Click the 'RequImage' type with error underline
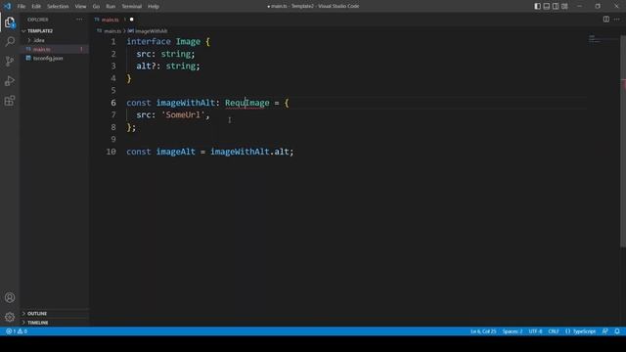The width and height of the screenshot is (626, 352). pyautogui.click(x=247, y=103)
